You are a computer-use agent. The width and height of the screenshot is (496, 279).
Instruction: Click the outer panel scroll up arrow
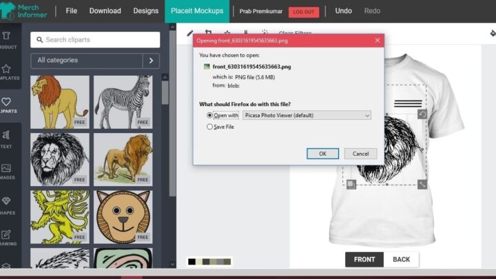[172, 27]
